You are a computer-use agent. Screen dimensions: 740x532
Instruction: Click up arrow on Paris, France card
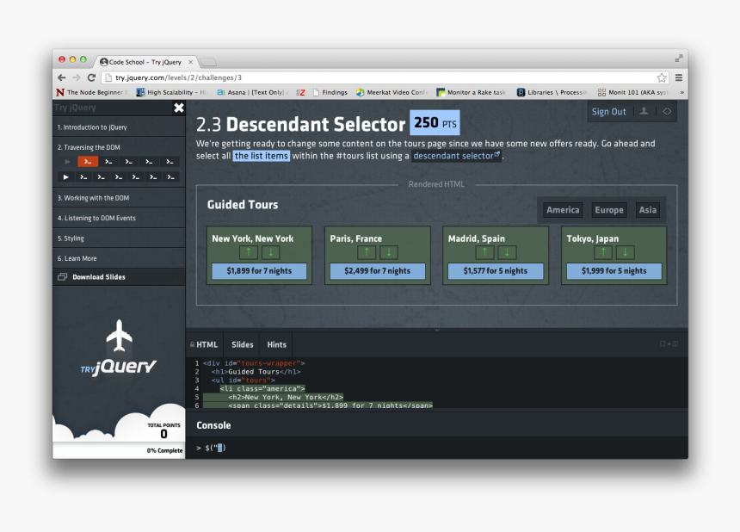pyautogui.click(x=367, y=252)
